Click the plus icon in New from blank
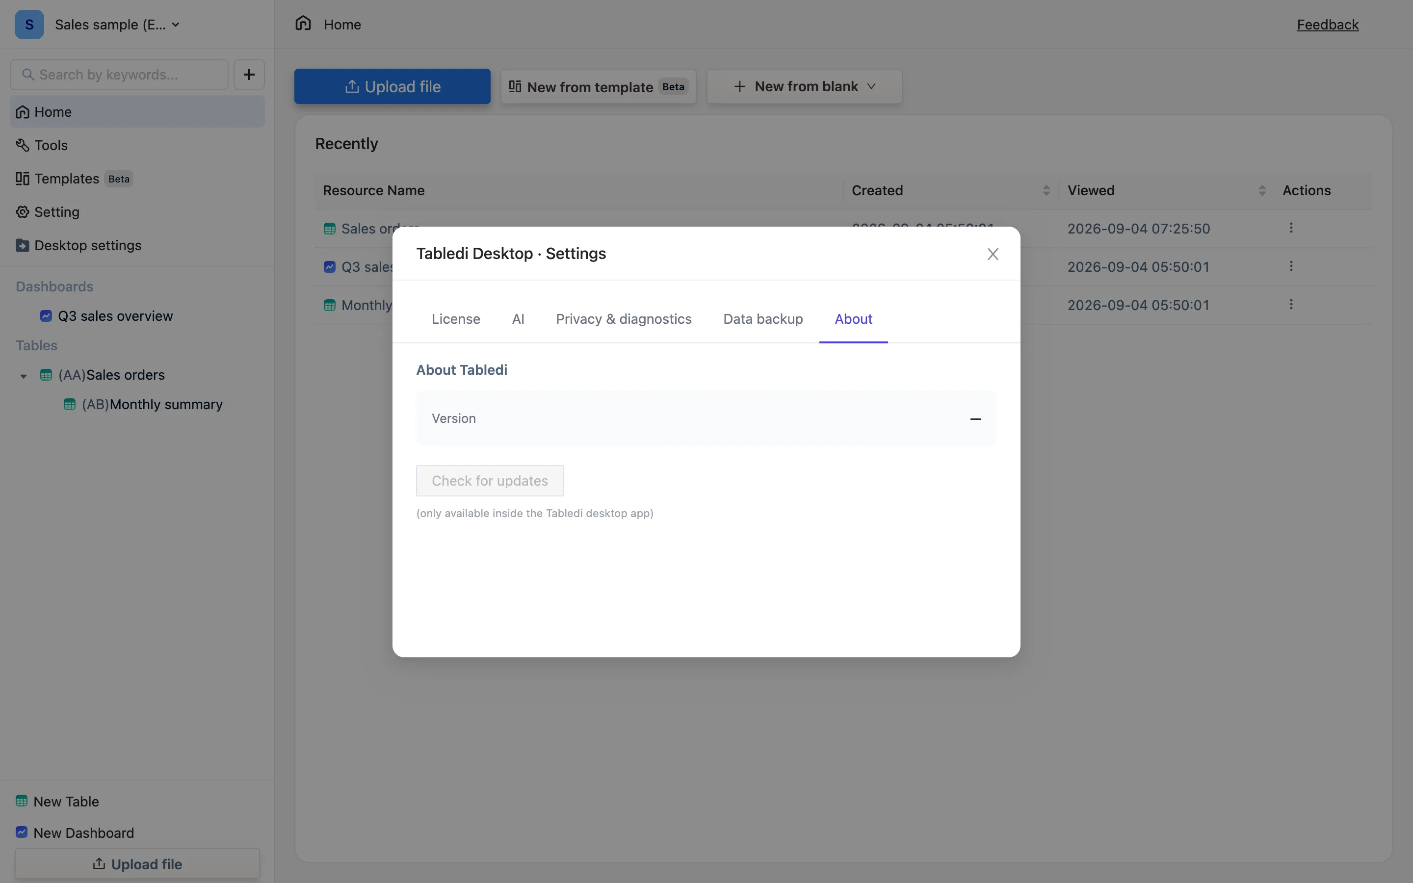 coord(739,86)
